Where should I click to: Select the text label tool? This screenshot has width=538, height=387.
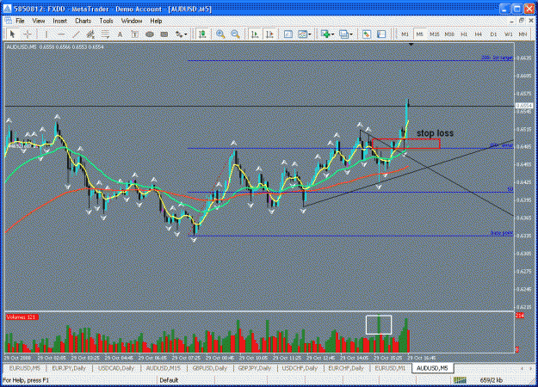point(134,34)
